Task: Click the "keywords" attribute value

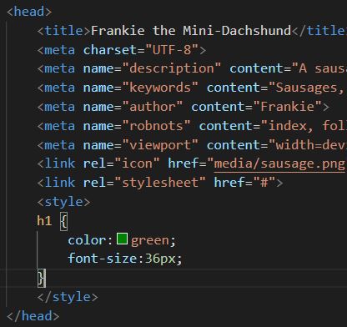Action: click(160, 88)
